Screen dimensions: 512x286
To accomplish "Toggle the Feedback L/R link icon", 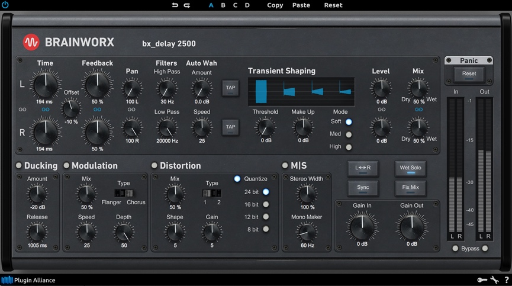I will coord(97,110).
